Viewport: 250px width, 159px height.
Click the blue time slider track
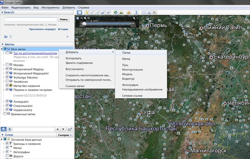108,24
